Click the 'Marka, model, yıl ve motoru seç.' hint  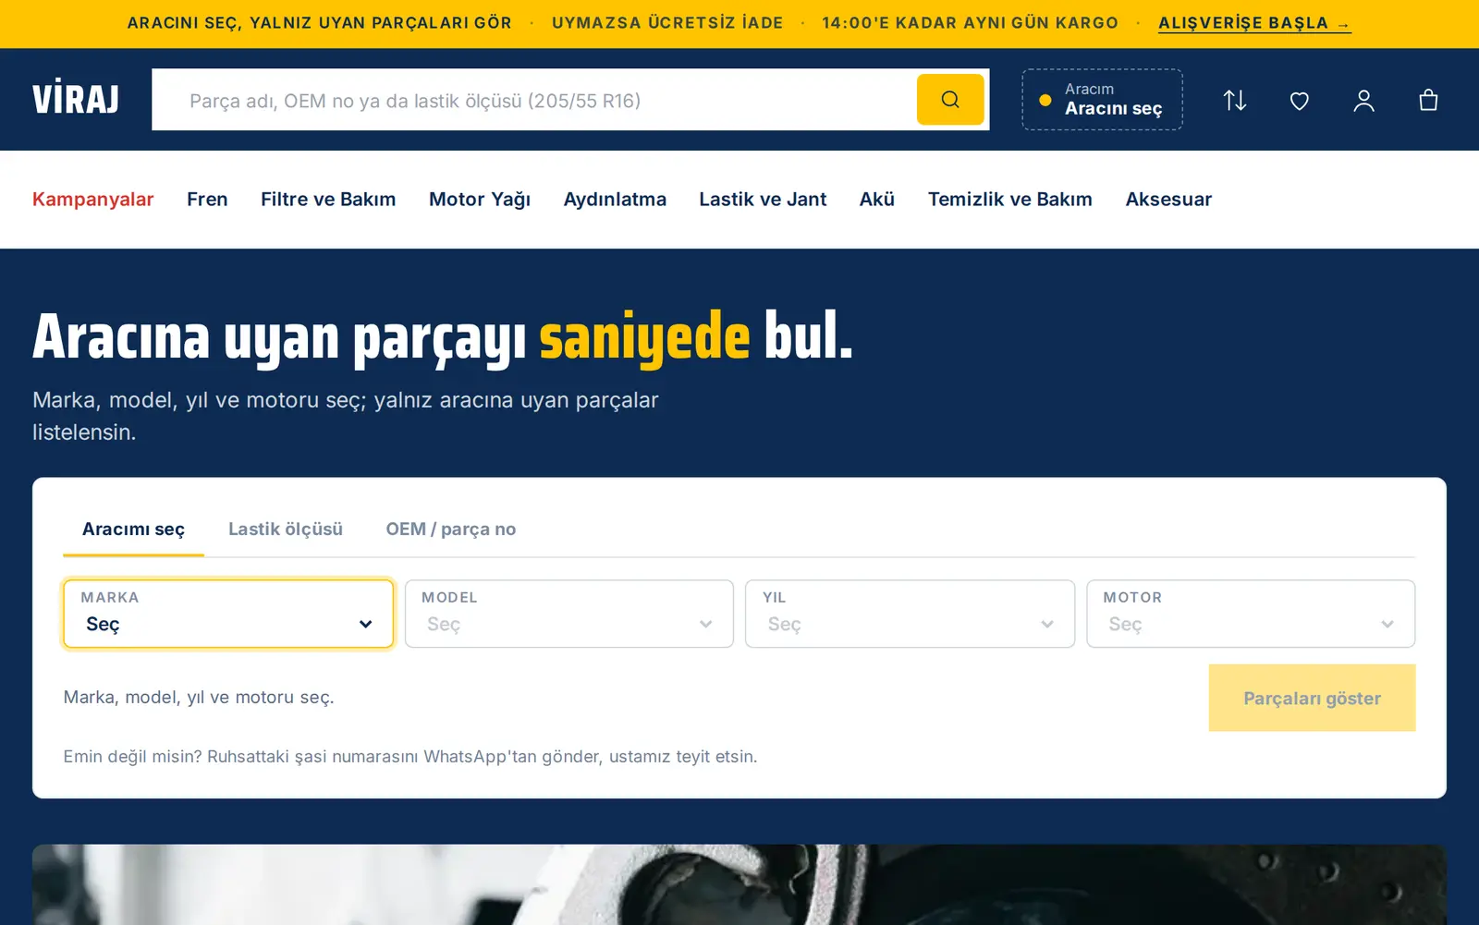coord(199,698)
